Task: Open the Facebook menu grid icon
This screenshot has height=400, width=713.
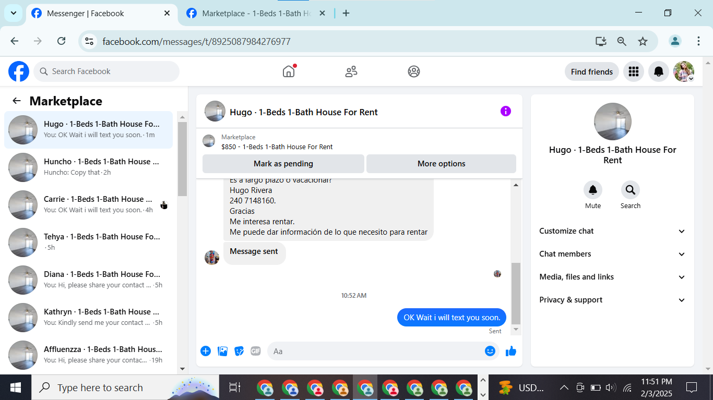Action: [634, 71]
